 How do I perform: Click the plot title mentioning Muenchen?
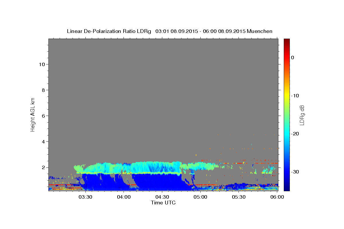[169, 31]
